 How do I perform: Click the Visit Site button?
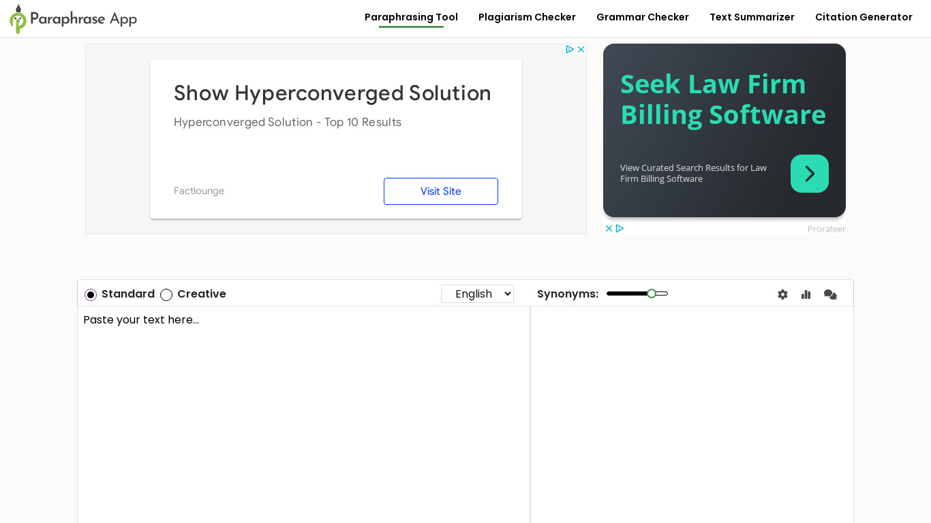click(440, 191)
